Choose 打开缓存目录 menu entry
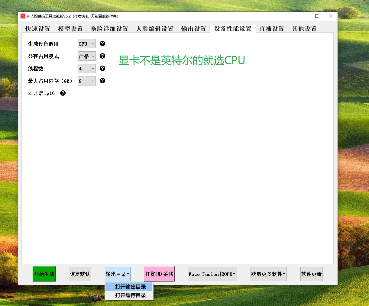Viewport: 369px width, 306px height. coord(129,295)
